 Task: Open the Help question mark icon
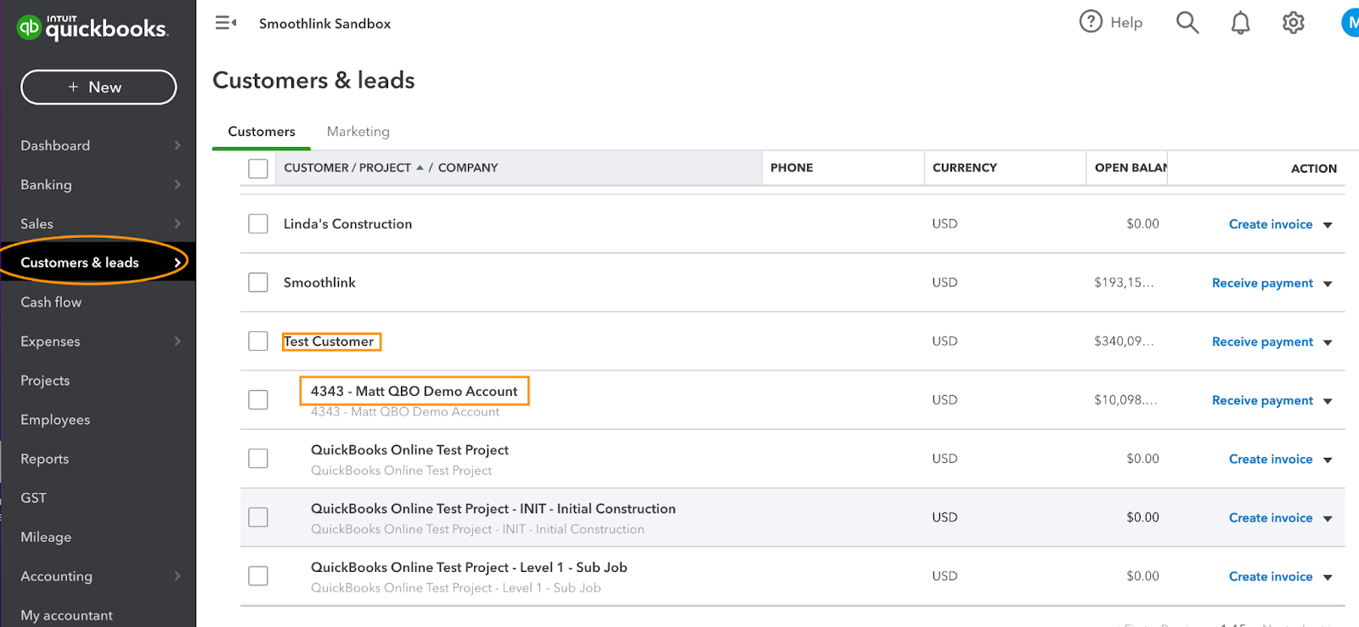tap(1091, 21)
